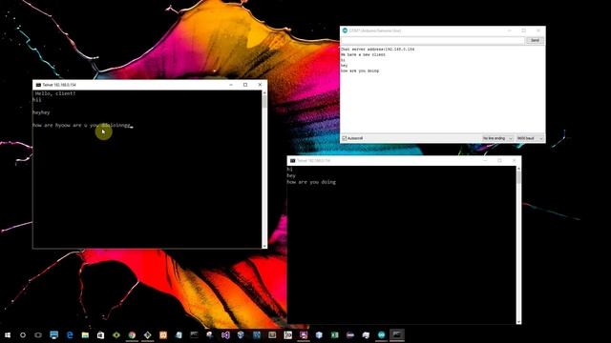This screenshot has height=343, width=611.
Task: Click scroll-up arrow in lower-right Telnet window
Action: [518, 169]
